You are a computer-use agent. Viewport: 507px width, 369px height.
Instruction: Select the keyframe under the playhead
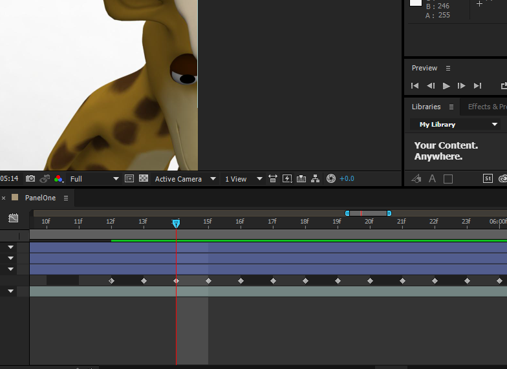tap(176, 280)
